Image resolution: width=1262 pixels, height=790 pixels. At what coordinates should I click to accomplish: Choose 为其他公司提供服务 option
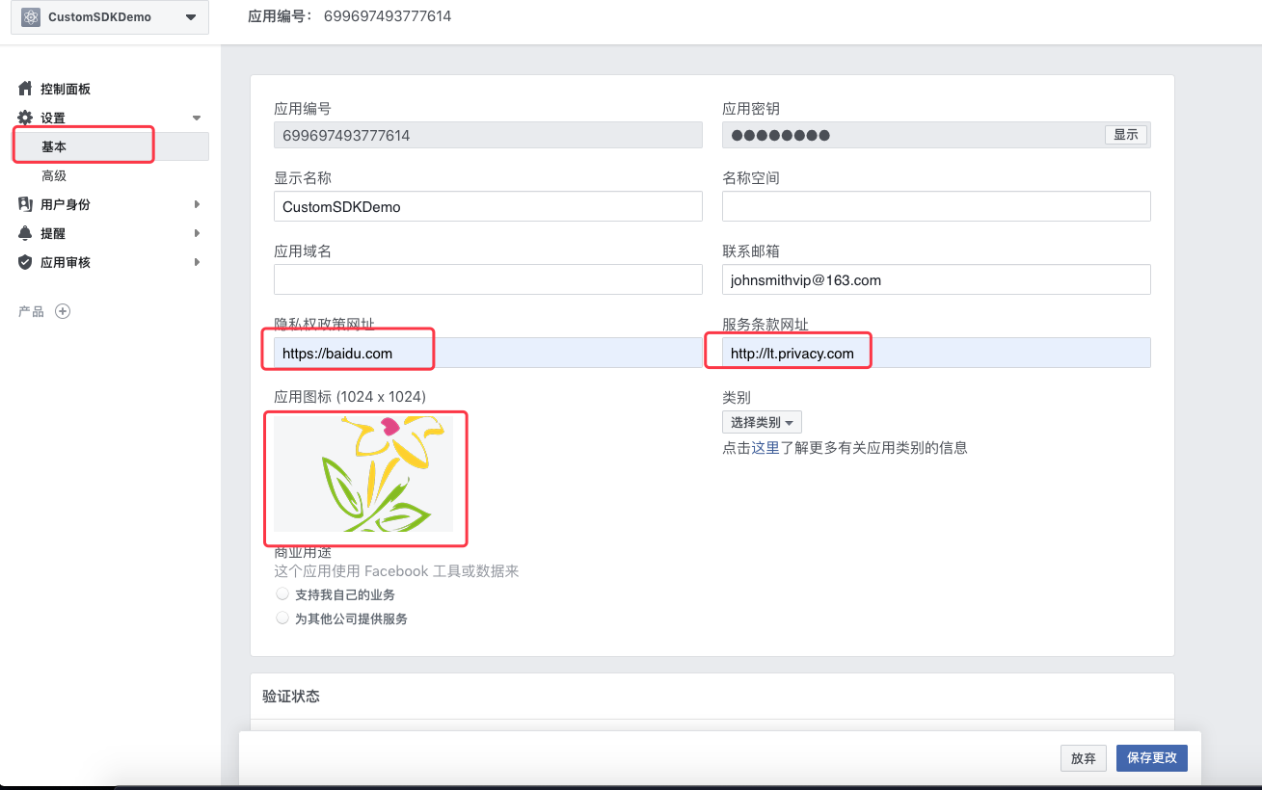coord(282,618)
